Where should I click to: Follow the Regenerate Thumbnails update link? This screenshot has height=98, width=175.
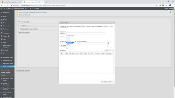click(x=41, y=13)
